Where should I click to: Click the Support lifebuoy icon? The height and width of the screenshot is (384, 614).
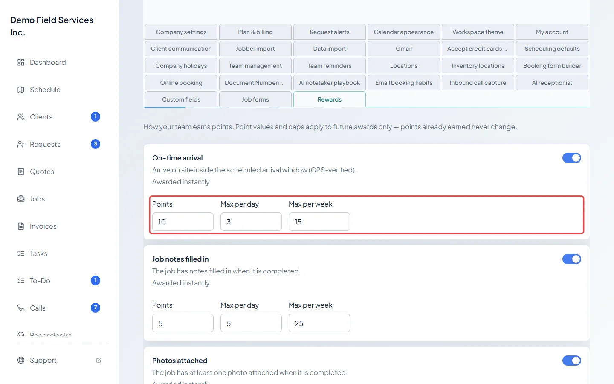(21, 360)
